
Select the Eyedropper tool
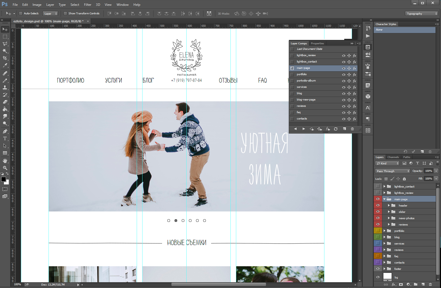pos(5,65)
